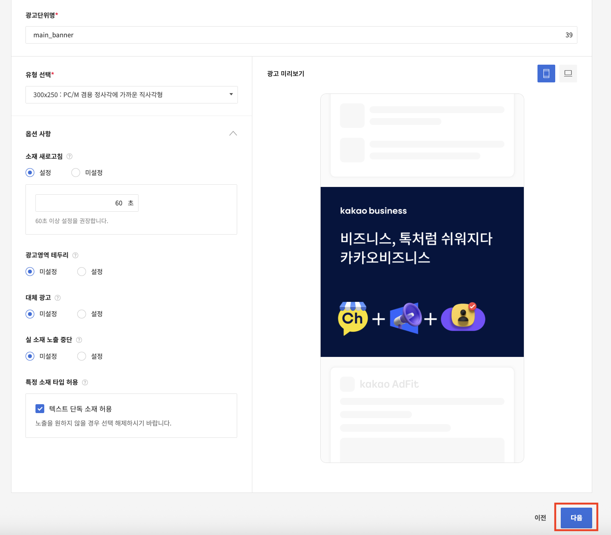Select 설정 radio for 대체 광고

(82, 314)
